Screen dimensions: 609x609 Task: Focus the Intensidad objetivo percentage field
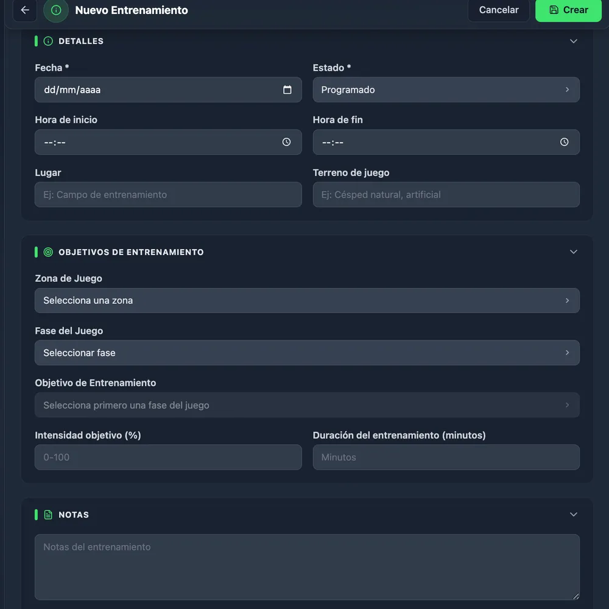pos(168,457)
